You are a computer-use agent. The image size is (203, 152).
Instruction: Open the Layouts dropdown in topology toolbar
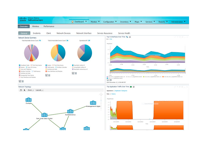click(39, 90)
